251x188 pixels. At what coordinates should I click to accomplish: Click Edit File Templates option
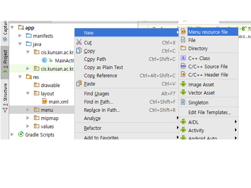click(209, 112)
